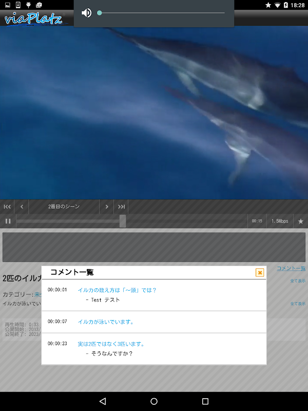Viewport: 308px width, 411px height.
Task: Tap the Wi-Fi status icon
Action: [x=277, y=5]
